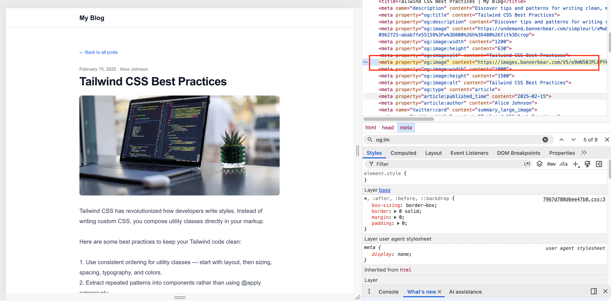
Task: Click the magnifier search icon
Action: 370,140
